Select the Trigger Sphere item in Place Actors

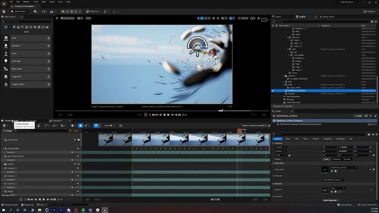30,84
